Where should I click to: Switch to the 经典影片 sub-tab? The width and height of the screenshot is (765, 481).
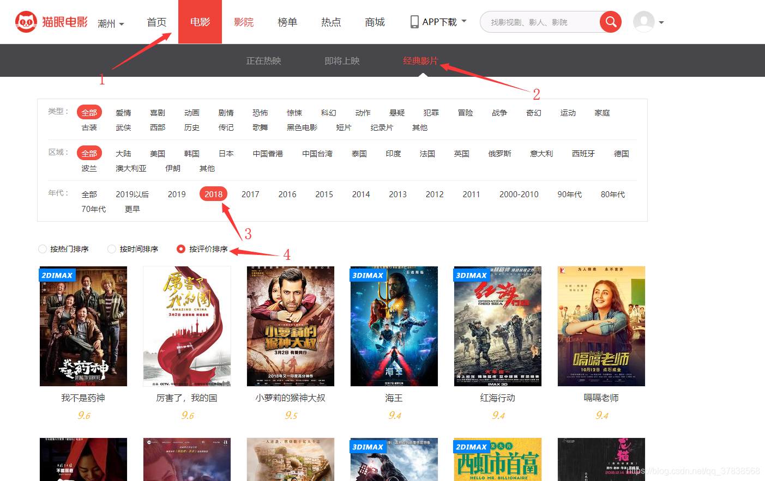point(420,61)
